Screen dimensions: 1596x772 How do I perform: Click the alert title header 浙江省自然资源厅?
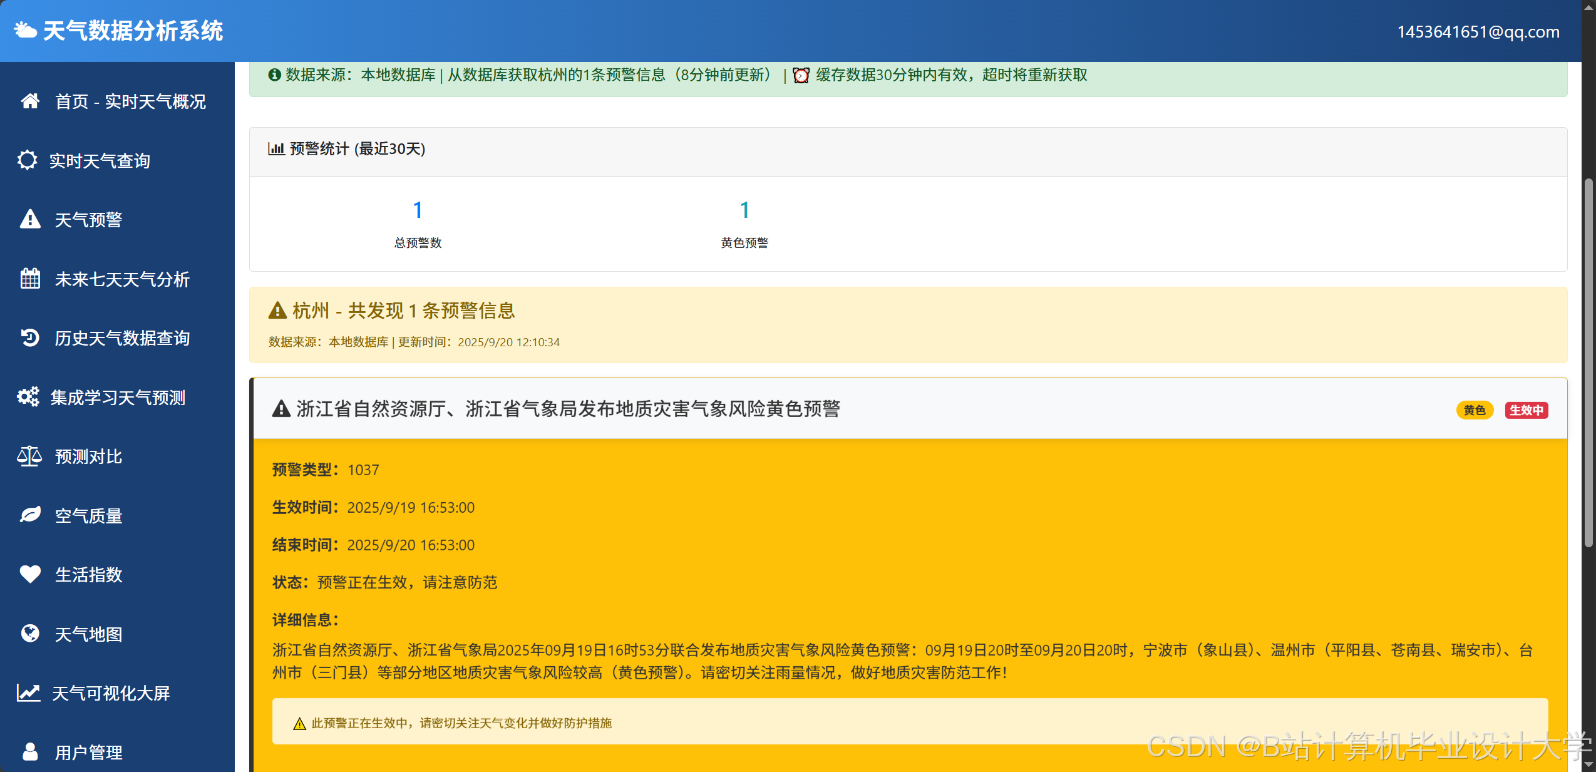tap(567, 409)
